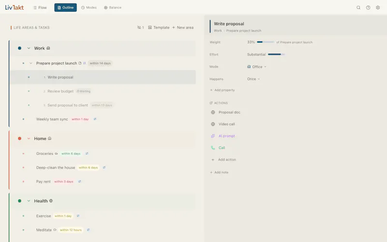Select the Review budget task
Viewport: 387px width, 242px height.
click(60, 91)
